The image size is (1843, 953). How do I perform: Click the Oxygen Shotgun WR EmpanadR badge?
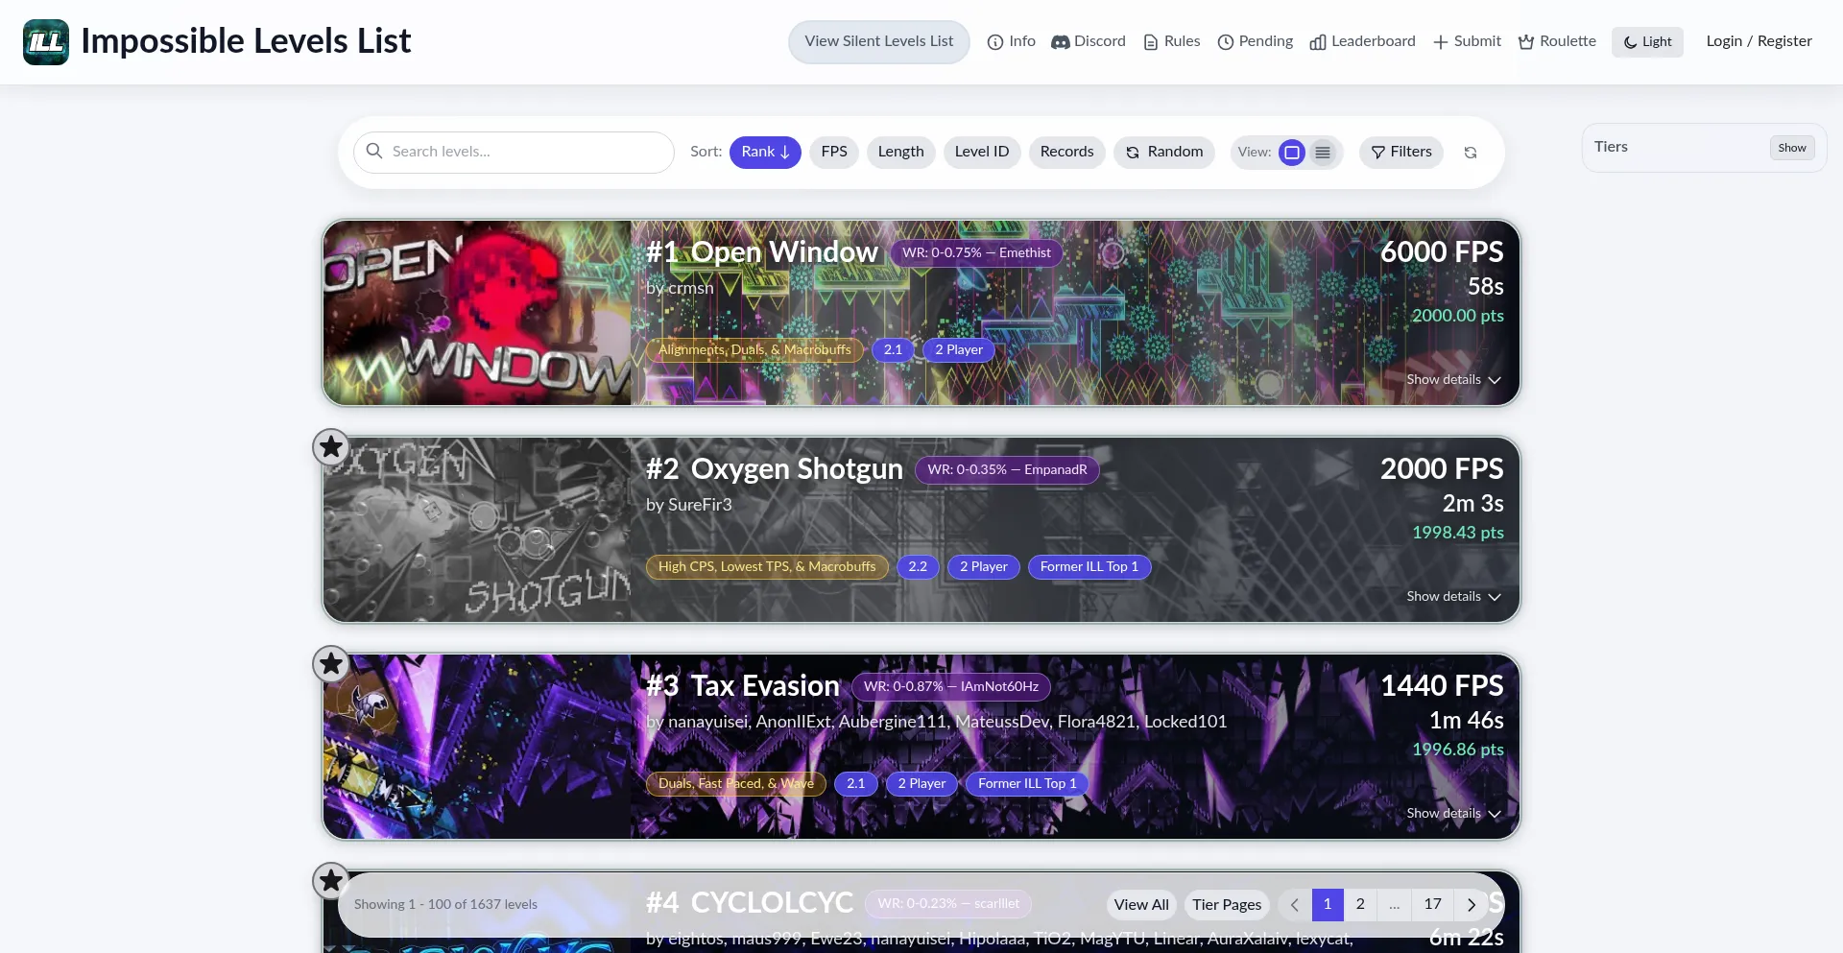[1007, 470]
